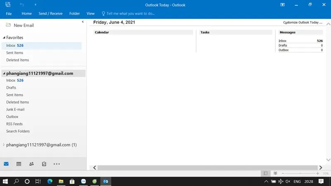The image size is (331, 186).
Task: Open the Drafts folder
Action: point(11,88)
